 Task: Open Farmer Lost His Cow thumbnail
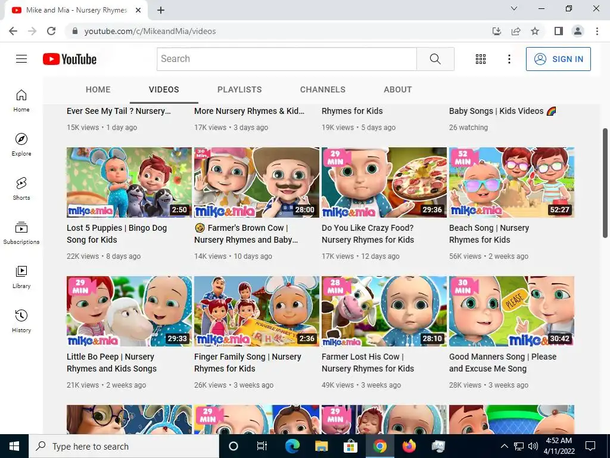pyautogui.click(x=384, y=311)
